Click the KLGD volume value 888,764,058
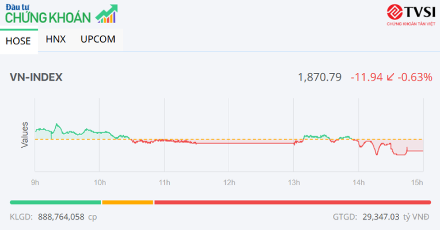 pos(61,217)
